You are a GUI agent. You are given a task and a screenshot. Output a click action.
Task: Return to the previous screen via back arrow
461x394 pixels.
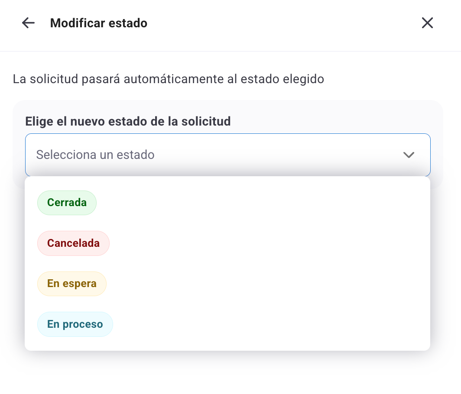point(28,23)
